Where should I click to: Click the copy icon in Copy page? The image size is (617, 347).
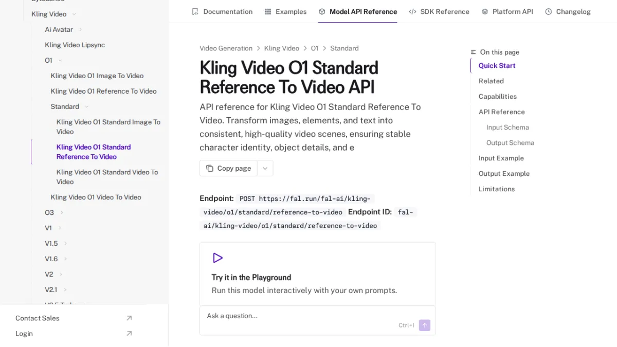pyautogui.click(x=210, y=168)
